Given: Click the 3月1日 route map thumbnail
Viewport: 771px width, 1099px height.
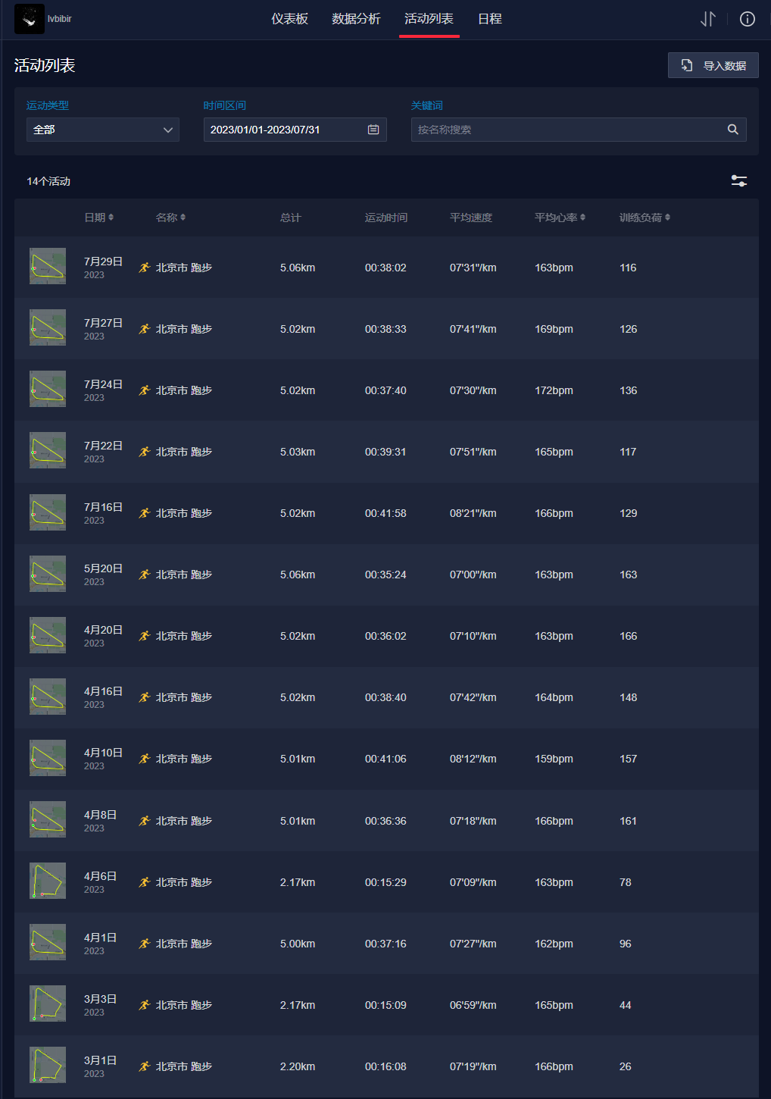Looking at the screenshot, I should coord(48,1065).
